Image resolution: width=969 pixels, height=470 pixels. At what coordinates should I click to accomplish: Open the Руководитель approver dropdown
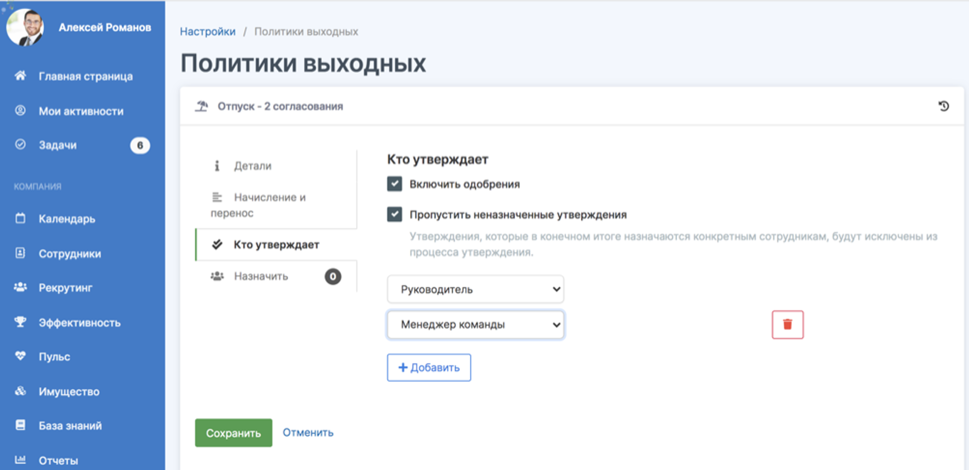click(475, 289)
